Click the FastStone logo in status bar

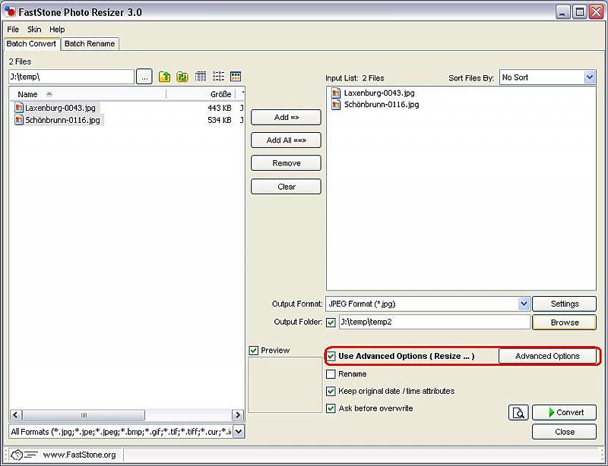[x=17, y=455]
